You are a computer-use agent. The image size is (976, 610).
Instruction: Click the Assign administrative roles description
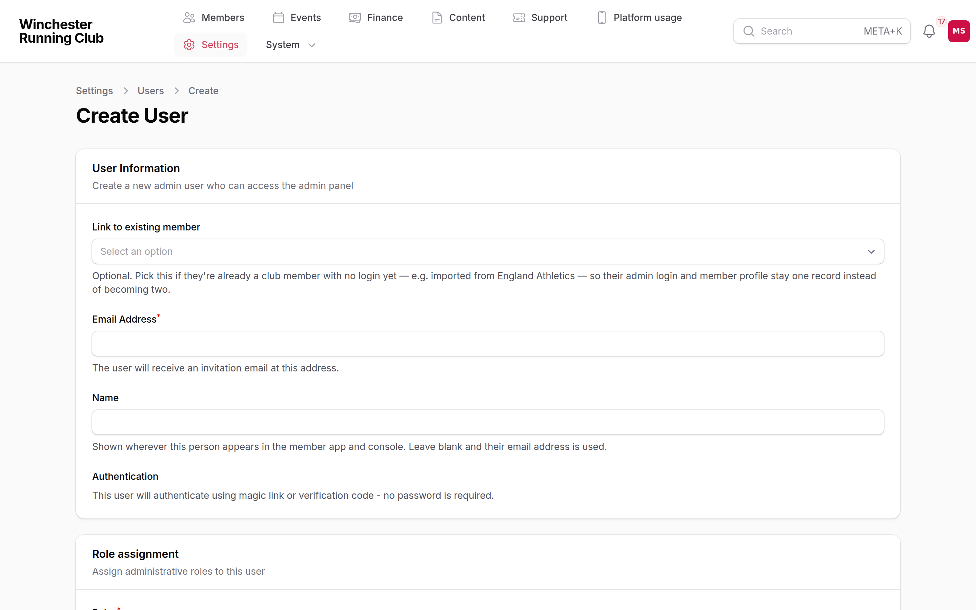pos(178,572)
